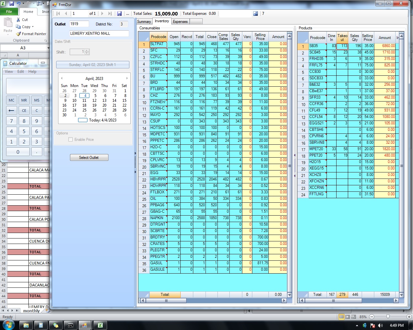The image size is (413, 330).
Task: Click Excel's Format Painter brush icon
Action: coord(18,34)
